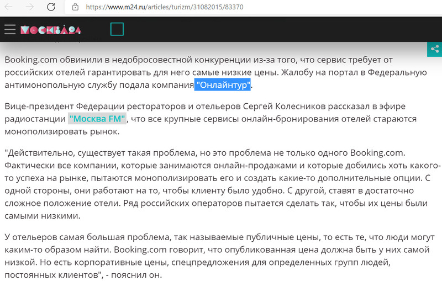Go forward using browser forward arrow
This screenshot has height=281, width=442.
tap(30, 7)
